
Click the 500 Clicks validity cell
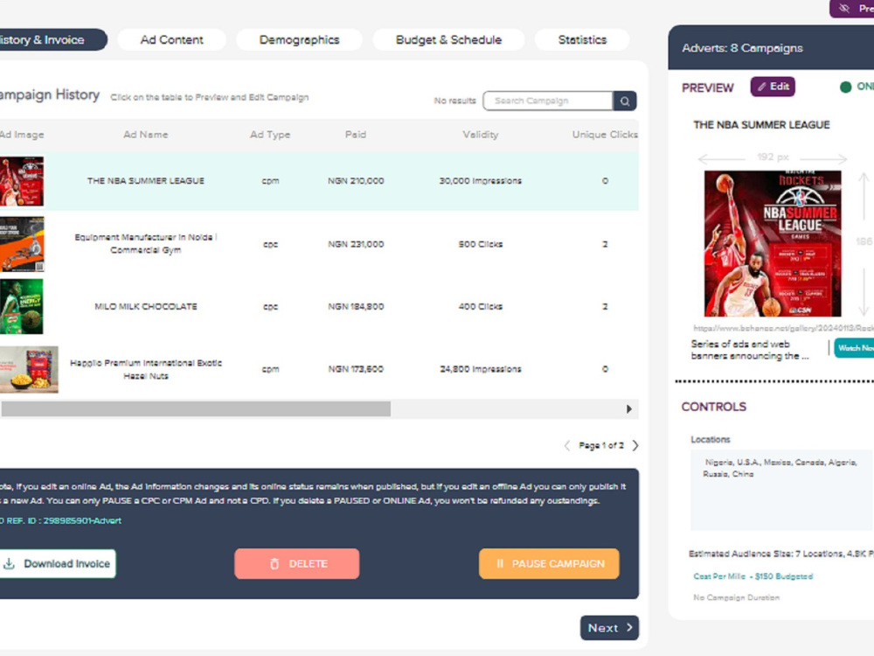481,244
